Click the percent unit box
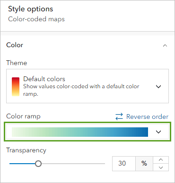This screenshot has width=175, height=183. (x=144, y=164)
